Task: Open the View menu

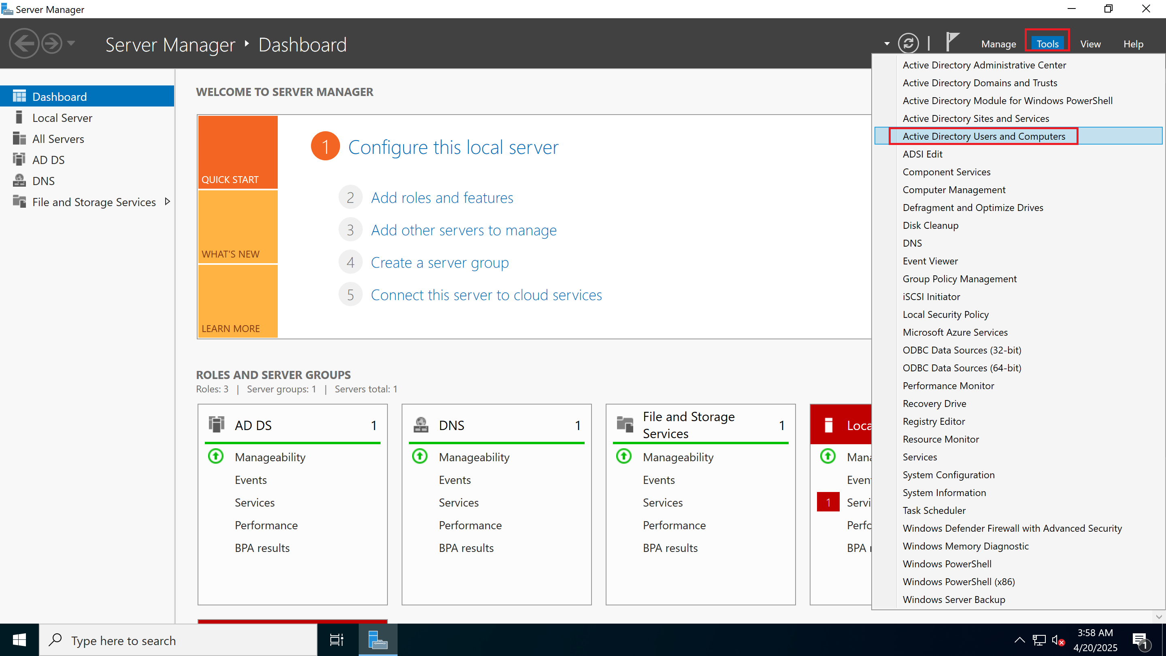Action: [x=1090, y=44]
